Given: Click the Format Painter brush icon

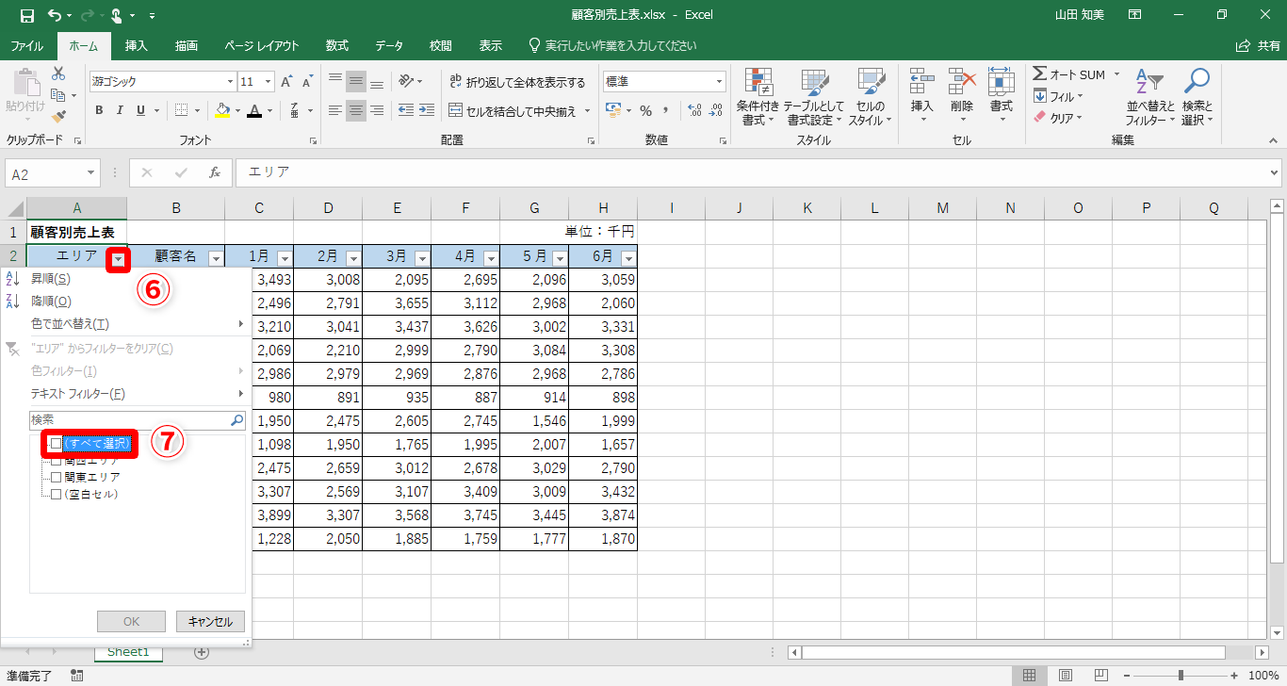Looking at the screenshot, I should pyautogui.click(x=58, y=117).
